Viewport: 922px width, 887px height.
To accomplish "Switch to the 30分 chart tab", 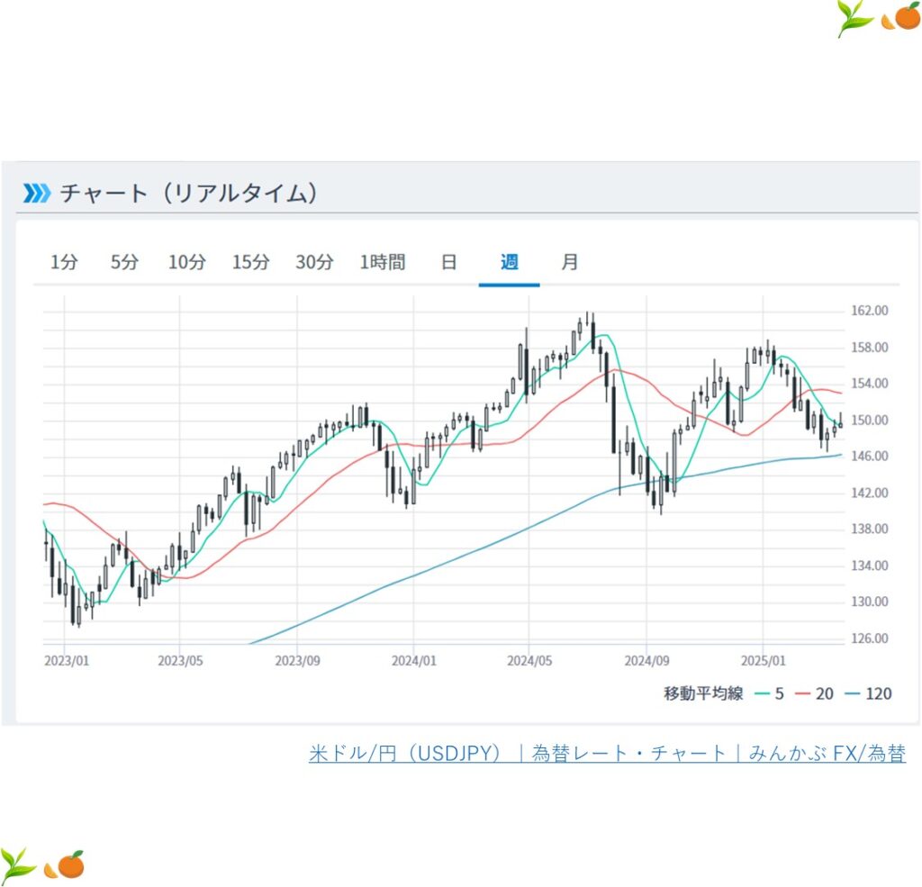I will pos(314,262).
